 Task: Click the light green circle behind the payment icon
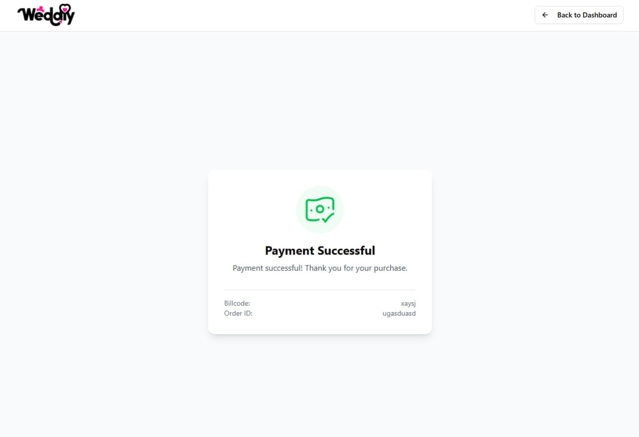click(320, 209)
